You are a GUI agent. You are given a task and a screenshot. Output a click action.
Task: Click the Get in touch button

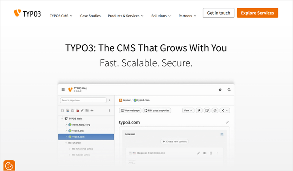pyautogui.click(x=218, y=13)
